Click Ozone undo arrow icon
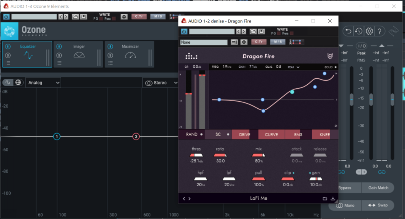Viewport: 405px width, 219px height. 348,32
